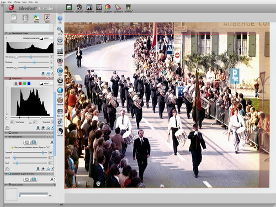This screenshot has width=276, height=207.
Task: Toggle the Masquage flou panel checkmark
Action: pos(48,137)
